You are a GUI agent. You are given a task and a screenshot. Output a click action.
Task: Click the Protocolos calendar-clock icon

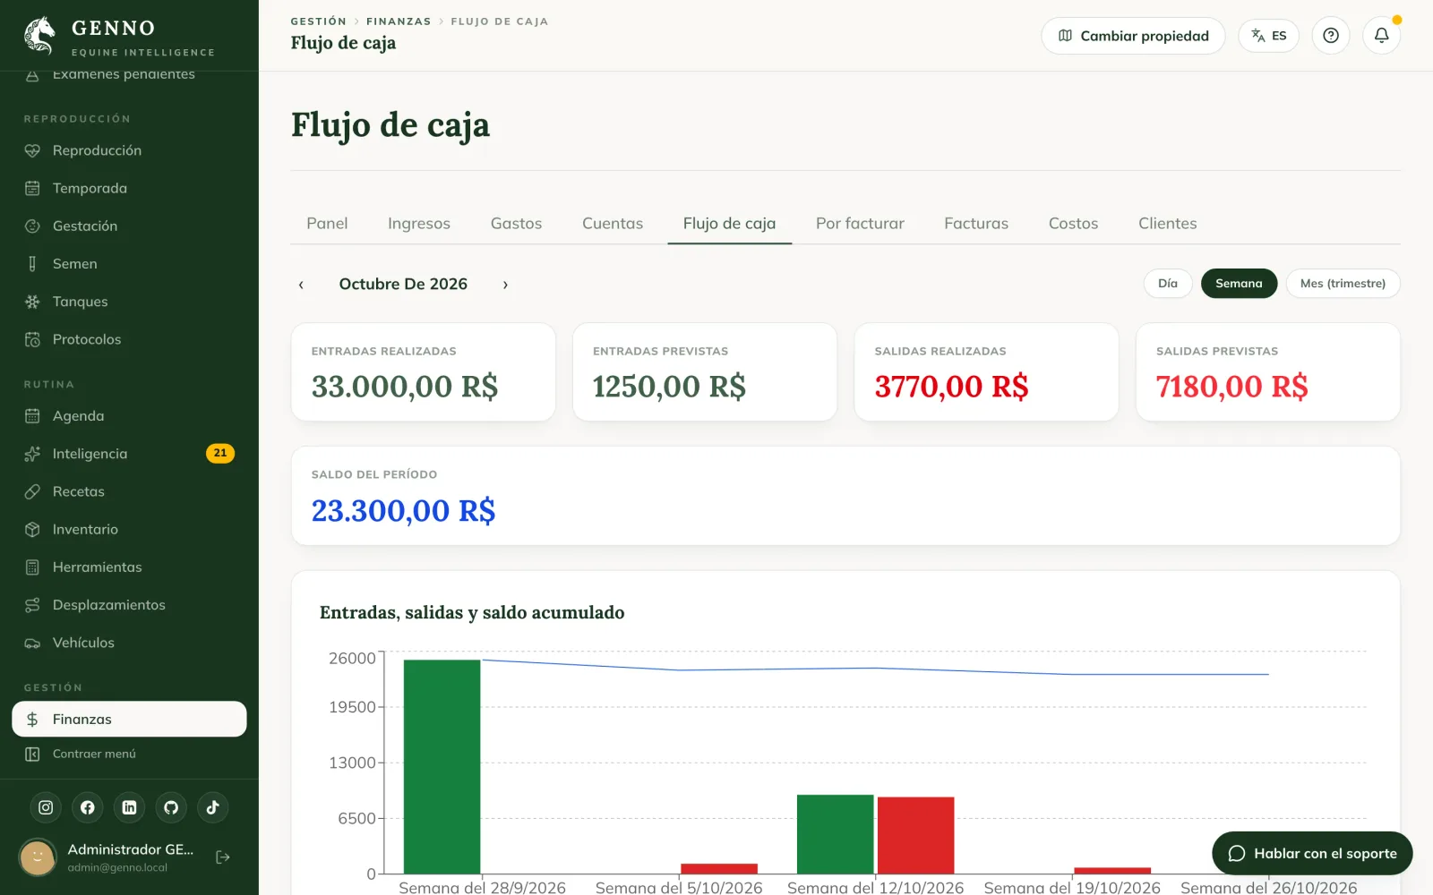point(32,340)
